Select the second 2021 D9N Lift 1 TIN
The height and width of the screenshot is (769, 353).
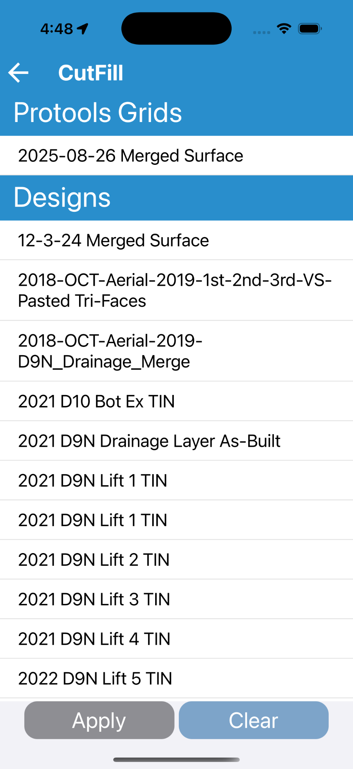176,520
